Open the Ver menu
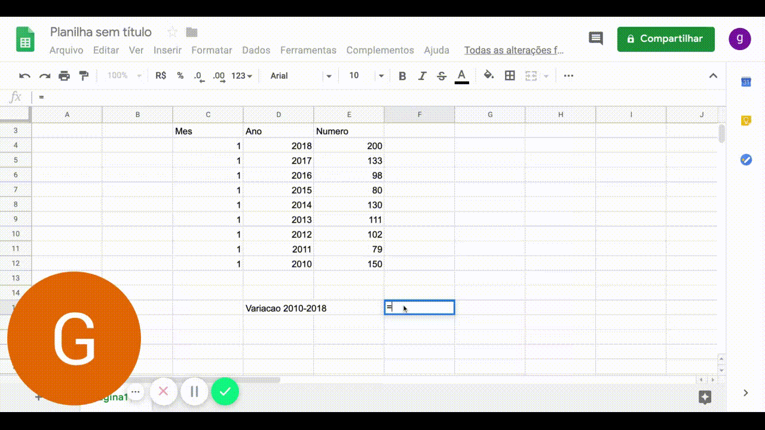 click(x=136, y=50)
